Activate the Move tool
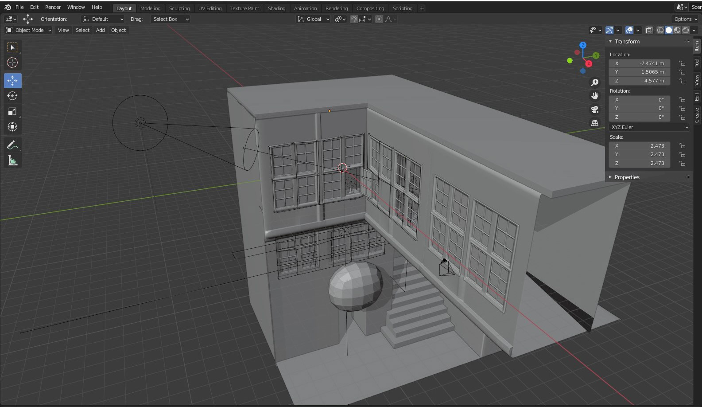The height and width of the screenshot is (407, 702). 12,80
